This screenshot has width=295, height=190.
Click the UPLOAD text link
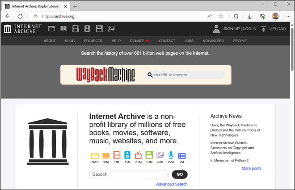click(x=278, y=29)
